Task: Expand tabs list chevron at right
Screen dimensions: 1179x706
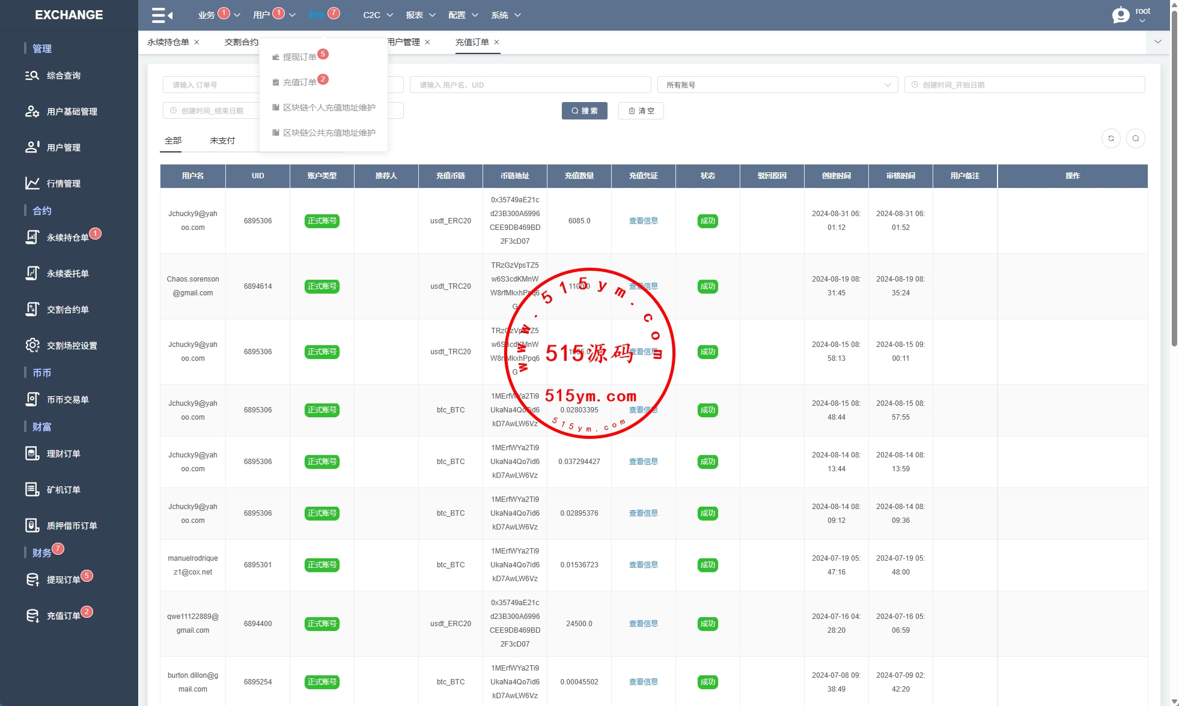Action: 1157,42
